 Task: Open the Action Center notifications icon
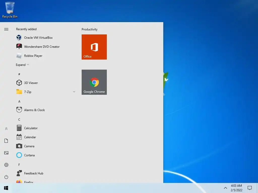(x=250, y=188)
